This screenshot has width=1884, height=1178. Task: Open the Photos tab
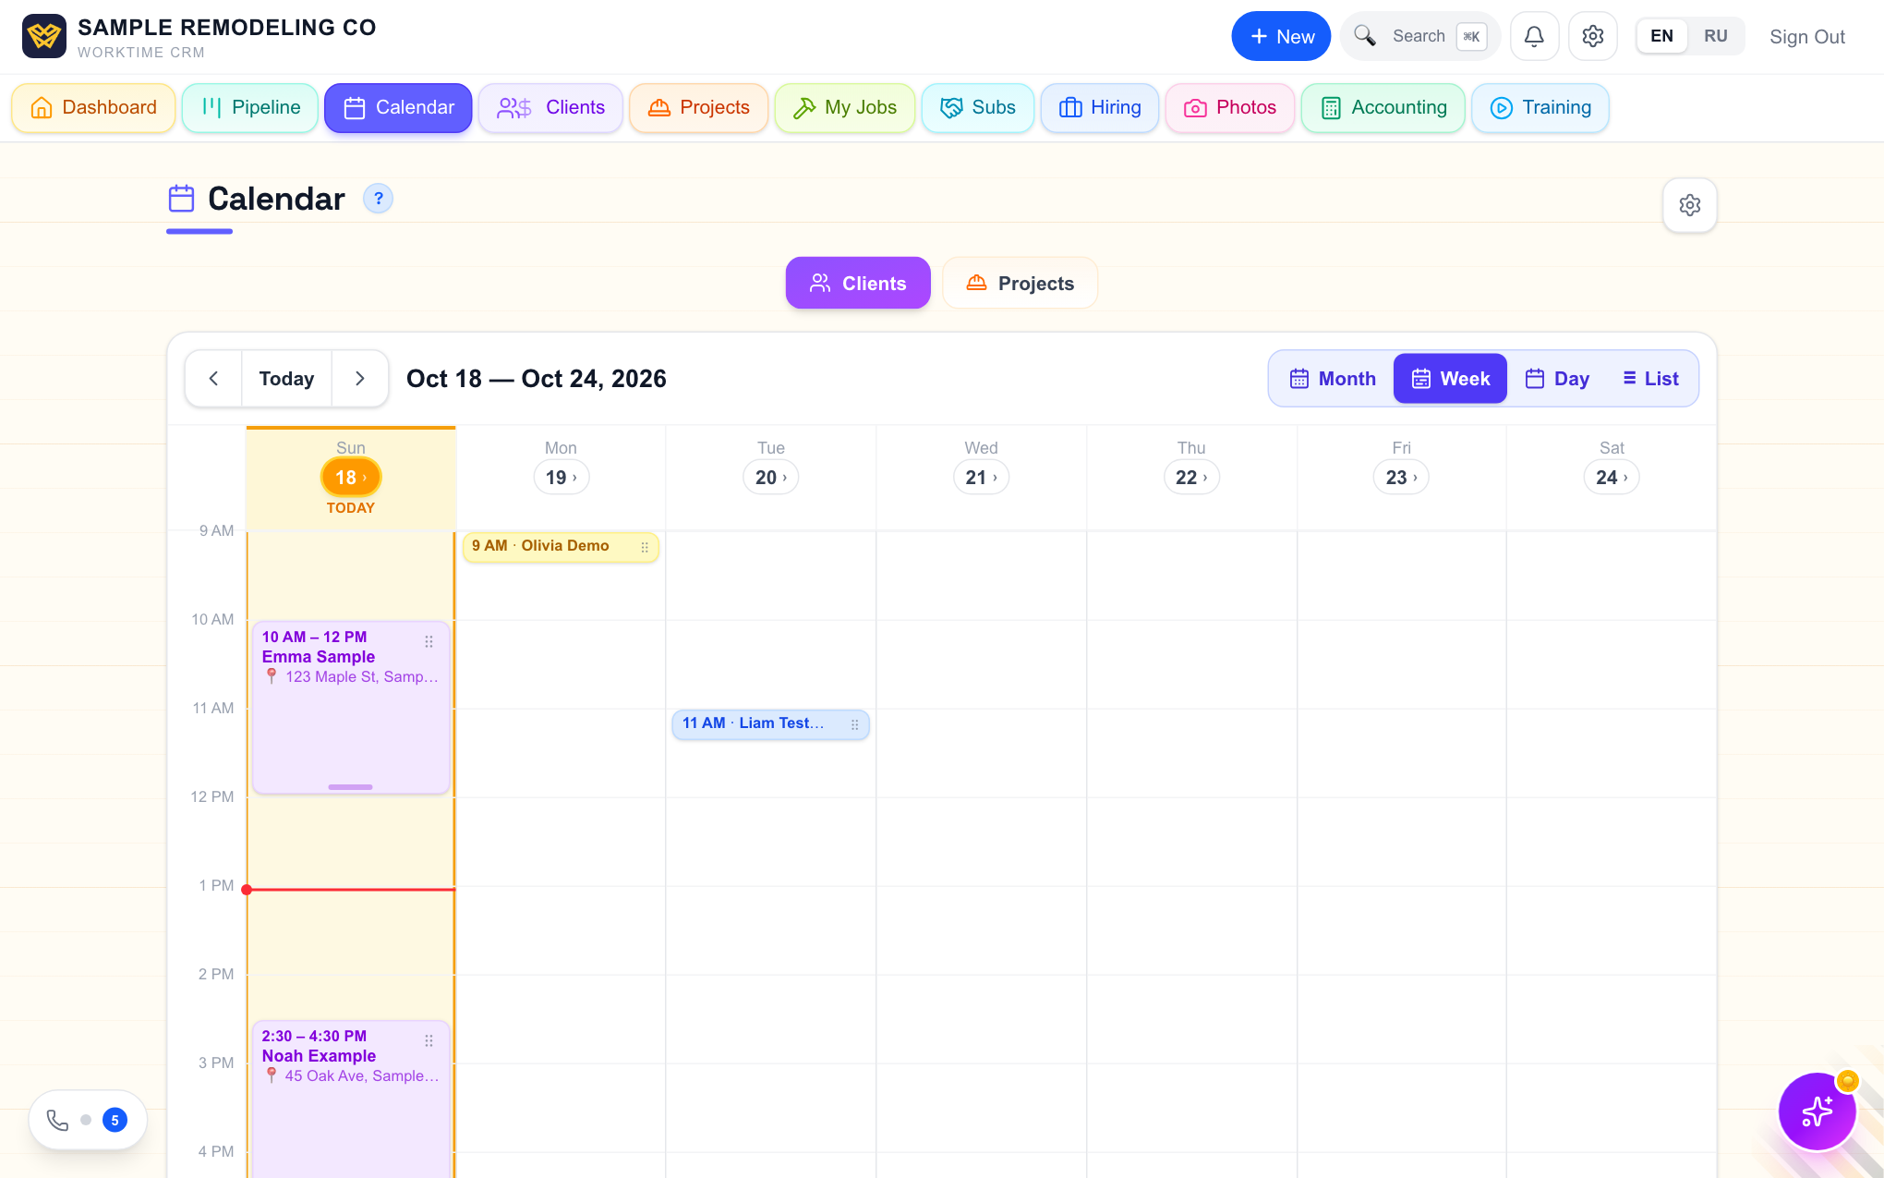[1230, 108]
